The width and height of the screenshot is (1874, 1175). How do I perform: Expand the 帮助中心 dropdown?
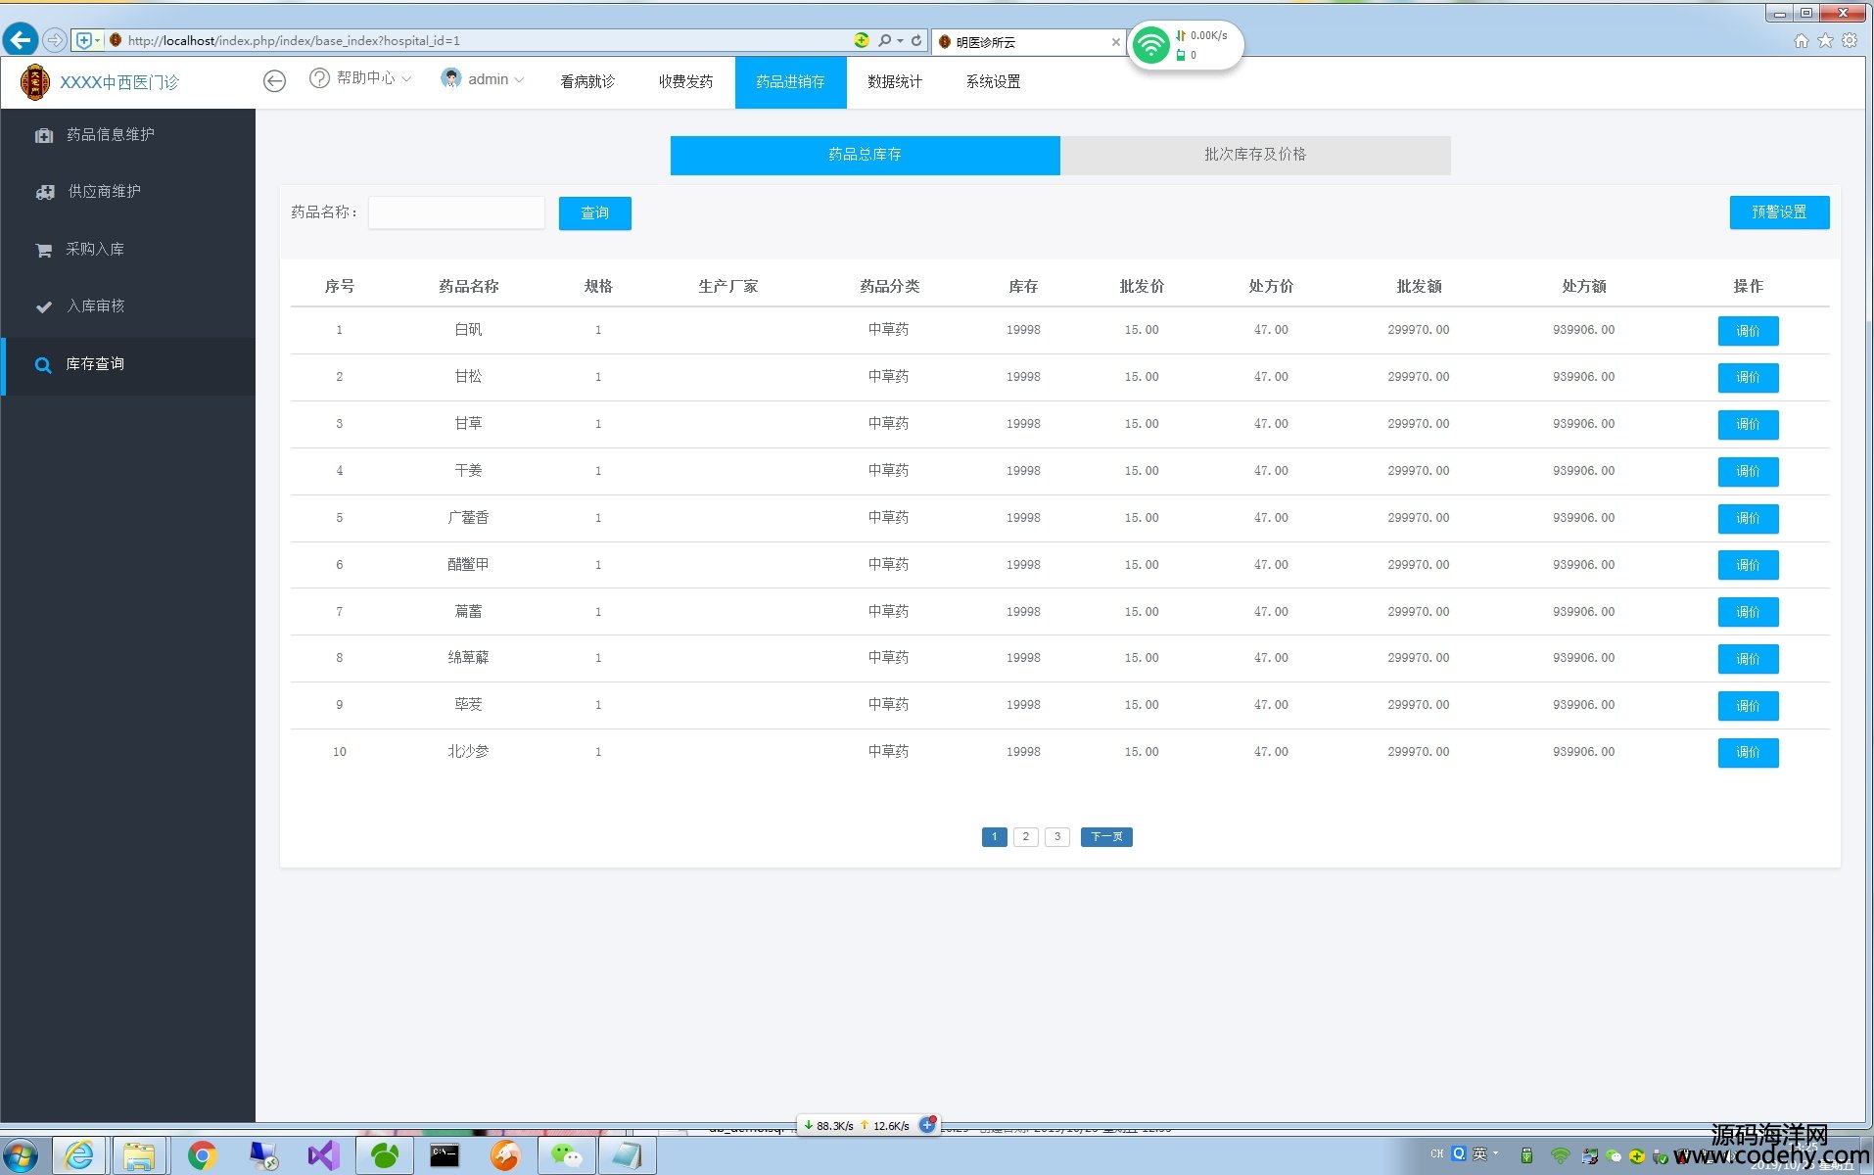click(406, 78)
